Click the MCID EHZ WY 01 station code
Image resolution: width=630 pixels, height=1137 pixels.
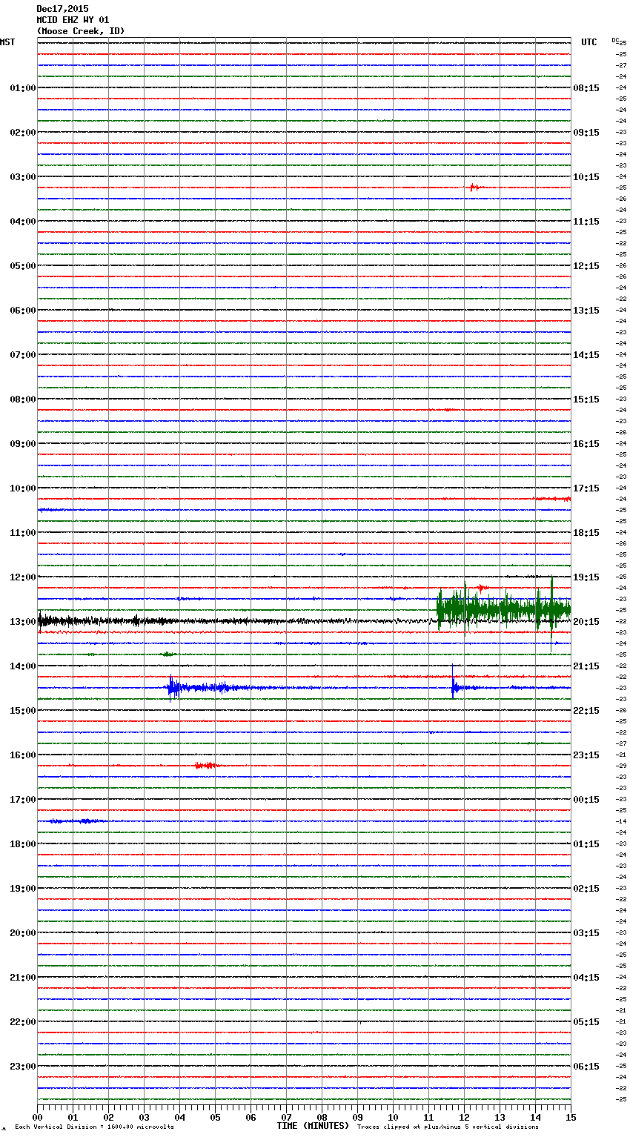pyautogui.click(x=73, y=20)
